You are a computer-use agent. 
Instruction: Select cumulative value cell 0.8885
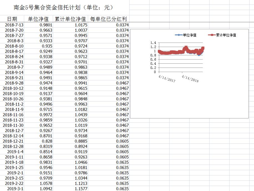coord(71,141)
